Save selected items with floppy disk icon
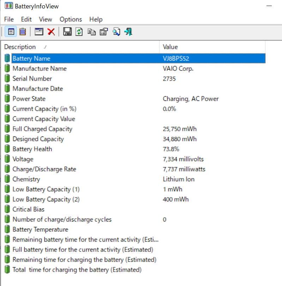282x286 pixels. [67, 32]
